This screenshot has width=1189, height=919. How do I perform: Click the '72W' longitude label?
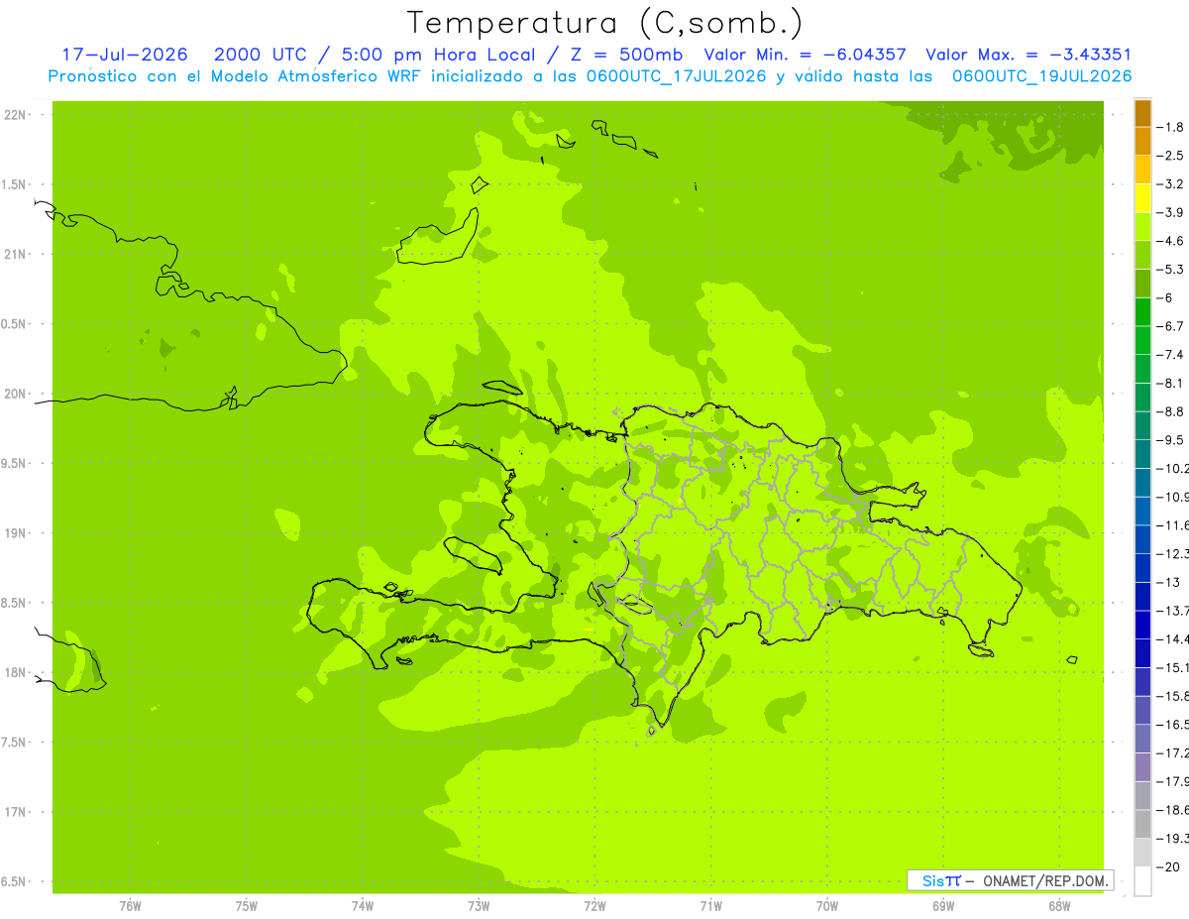594,905
